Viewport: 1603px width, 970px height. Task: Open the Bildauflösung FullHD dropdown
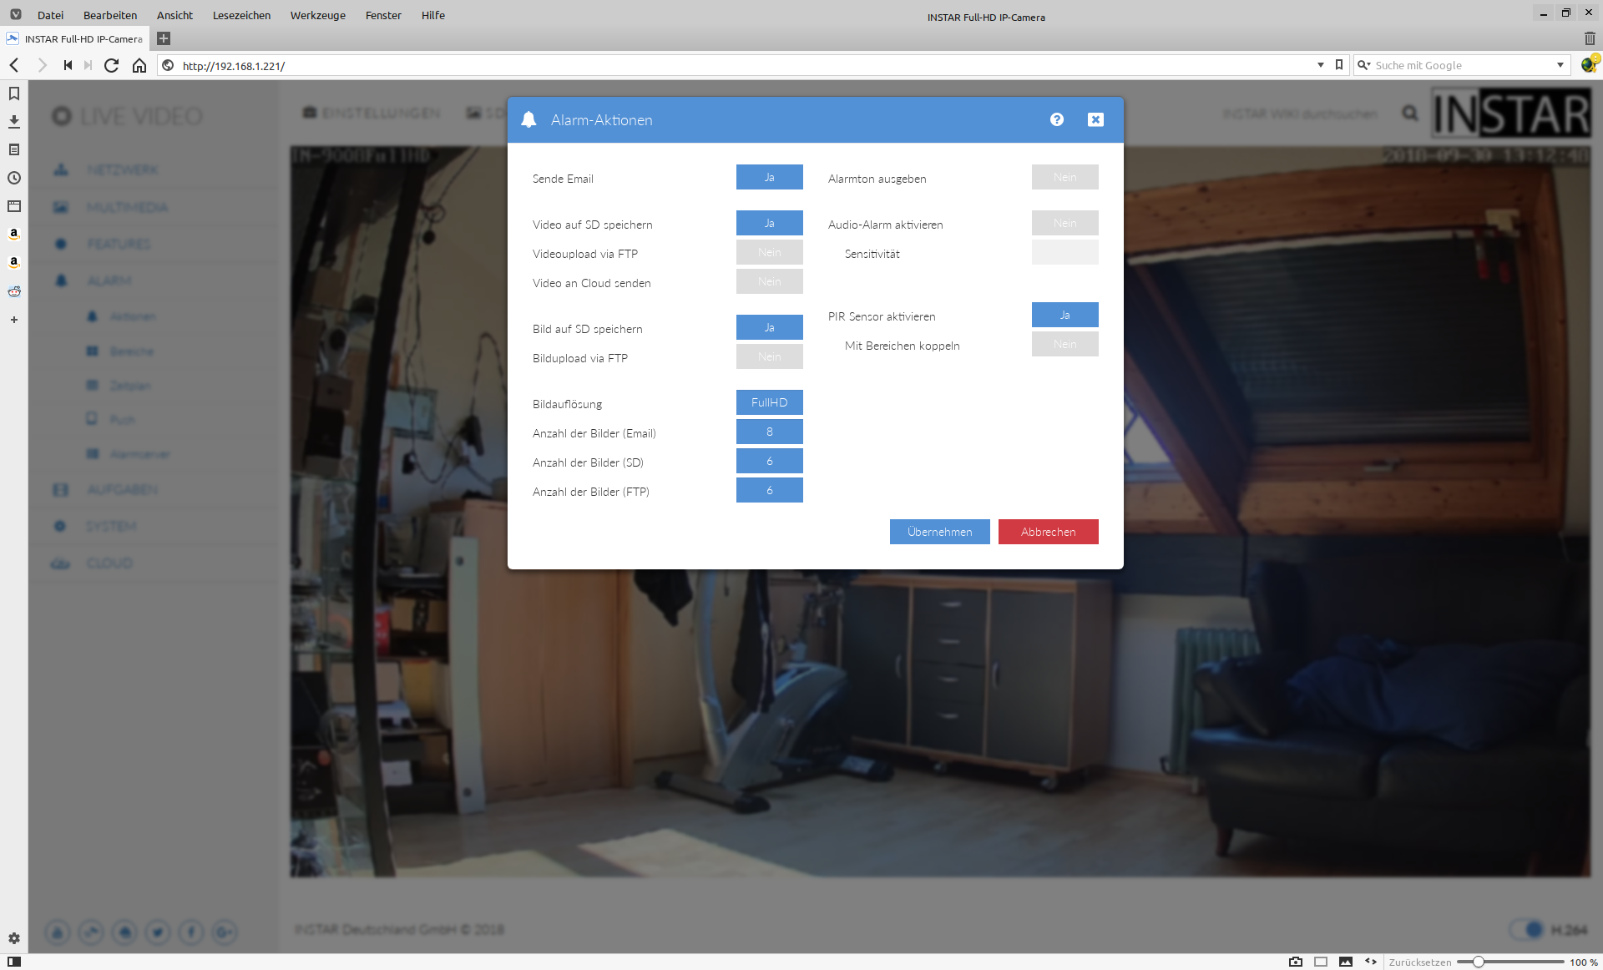pyautogui.click(x=769, y=402)
